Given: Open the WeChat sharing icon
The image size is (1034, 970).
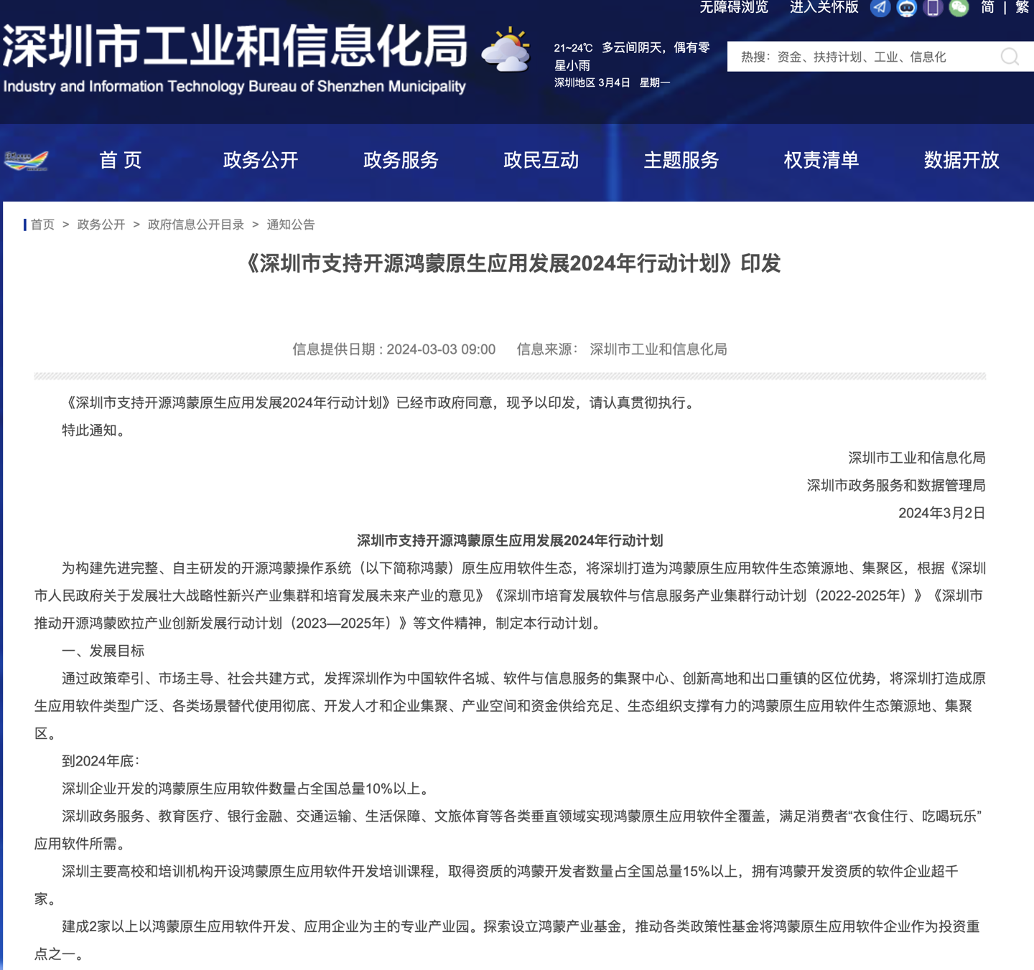Looking at the screenshot, I should click(959, 9).
